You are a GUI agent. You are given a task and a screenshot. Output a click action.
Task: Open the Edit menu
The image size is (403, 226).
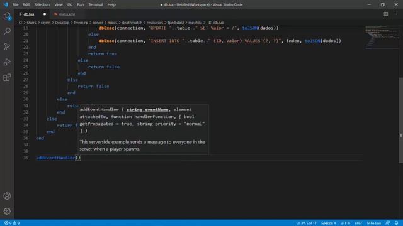(26, 4)
